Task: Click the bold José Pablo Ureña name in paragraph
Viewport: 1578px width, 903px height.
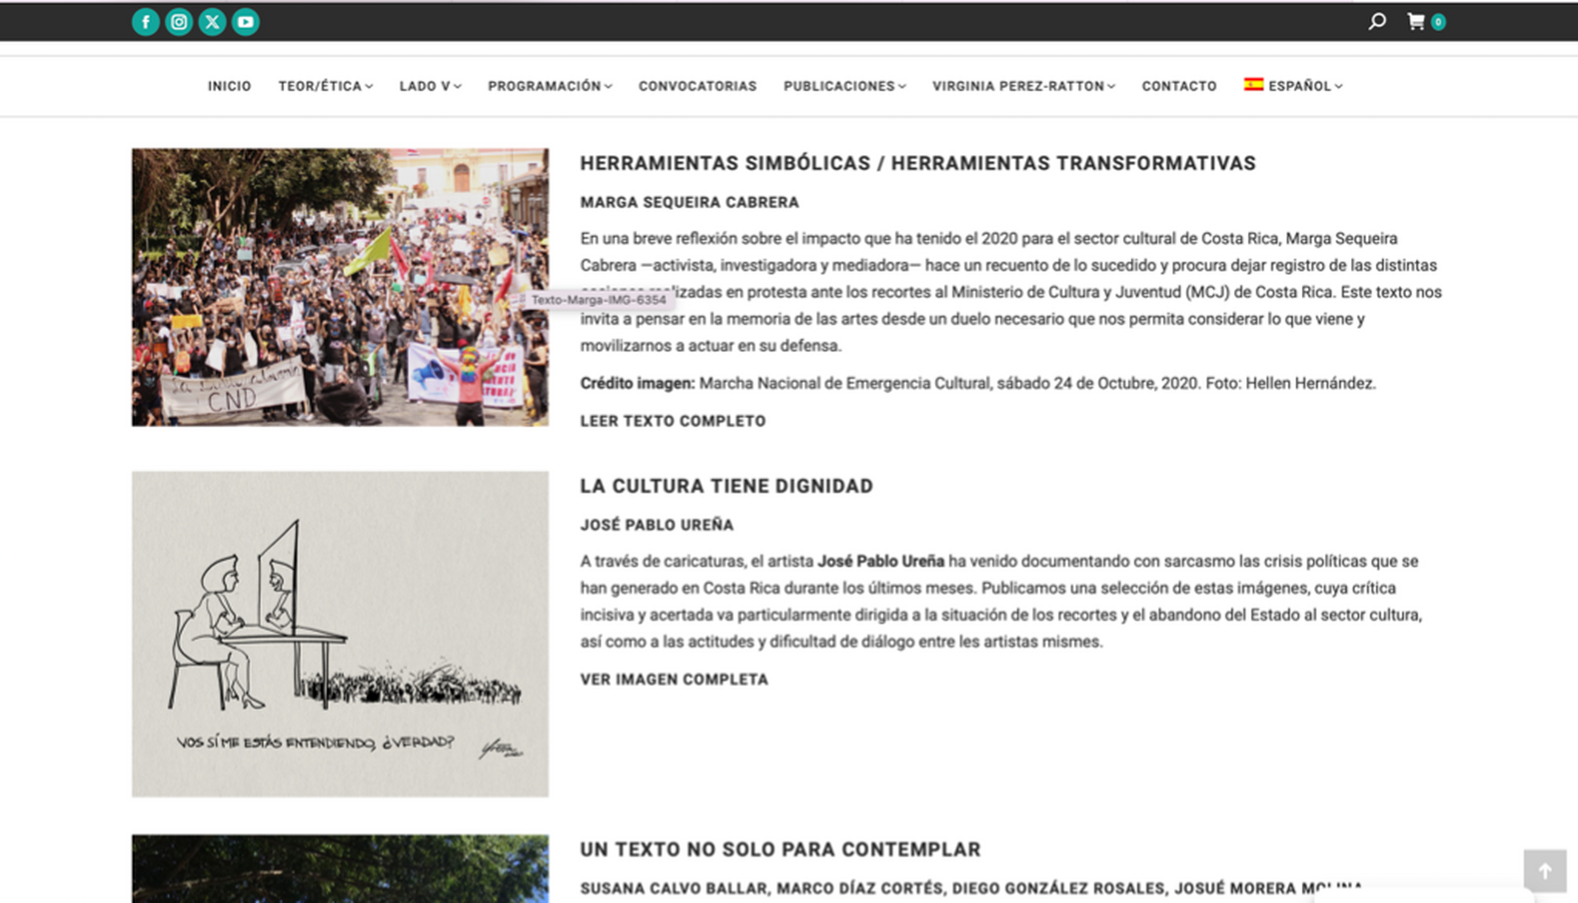Action: pyautogui.click(x=880, y=562)
